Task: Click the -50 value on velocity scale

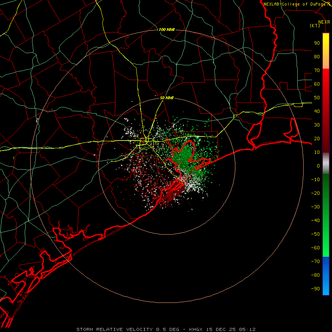Action: (x=315, y=234)
